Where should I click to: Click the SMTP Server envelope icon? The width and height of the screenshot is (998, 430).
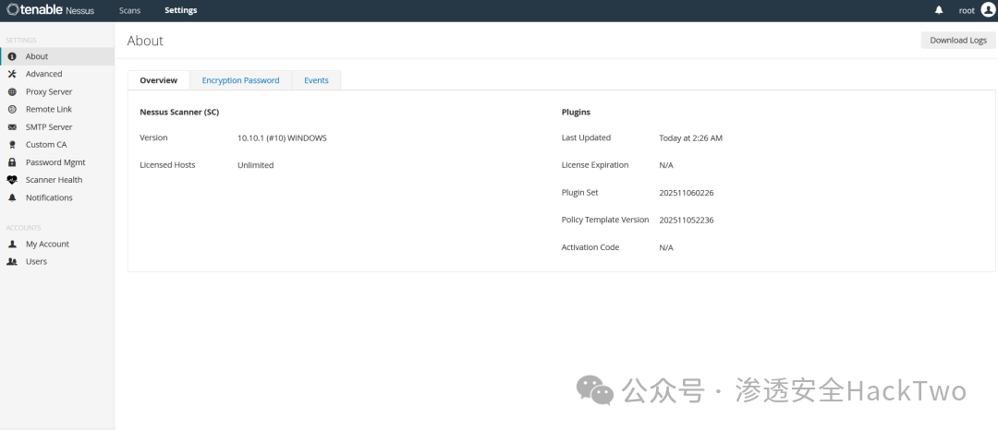pyautogui.click(x=12, y=127)
